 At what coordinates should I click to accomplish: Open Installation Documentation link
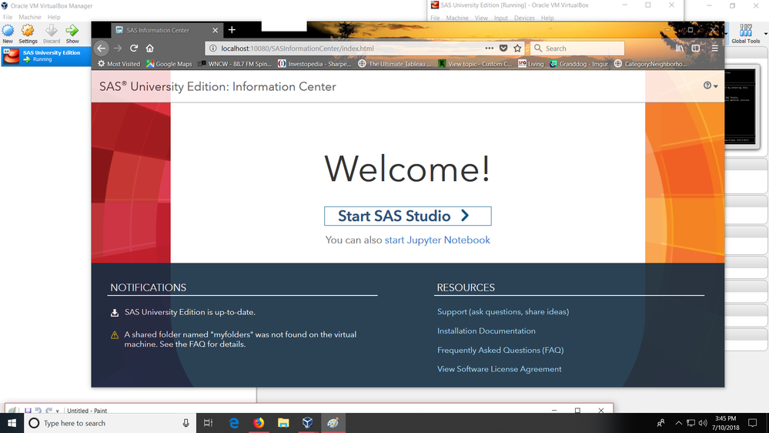pyautogui.click(x=486, y=331)
